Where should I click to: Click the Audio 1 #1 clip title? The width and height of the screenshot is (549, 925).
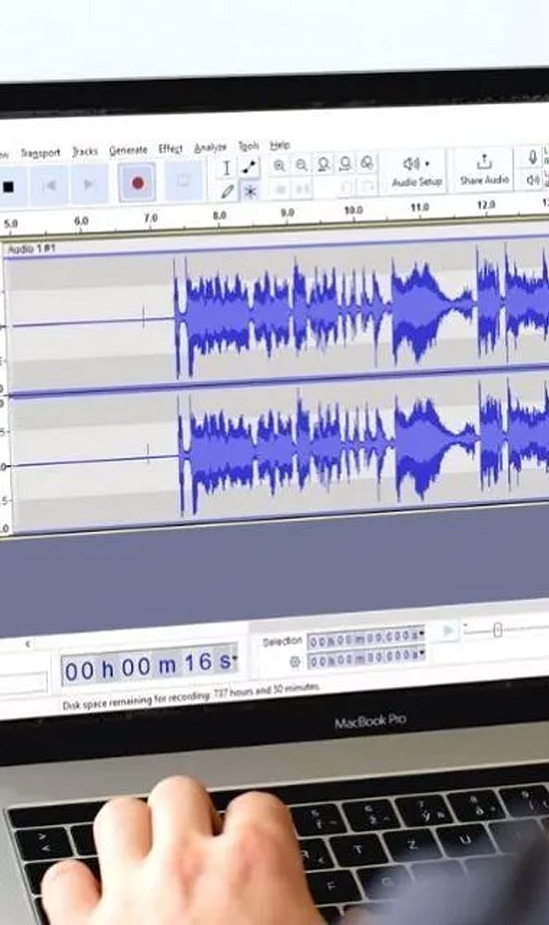point(30,249)
